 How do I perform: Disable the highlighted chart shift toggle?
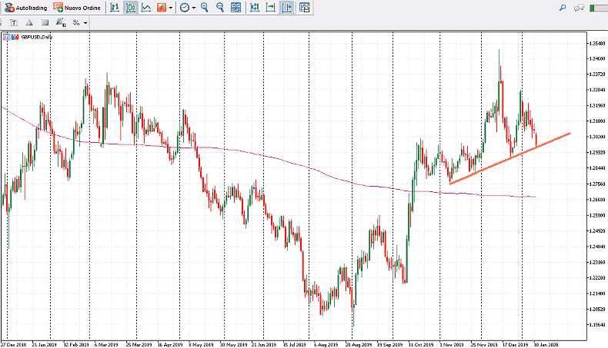coord(287,8)
